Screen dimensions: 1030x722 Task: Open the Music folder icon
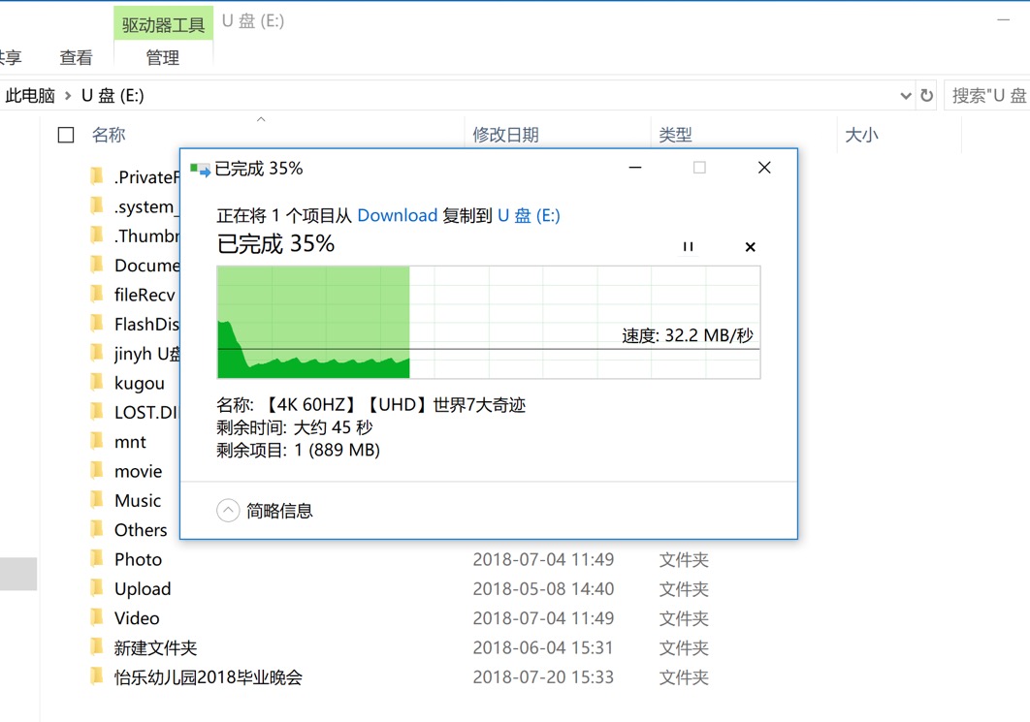point(98,500)
